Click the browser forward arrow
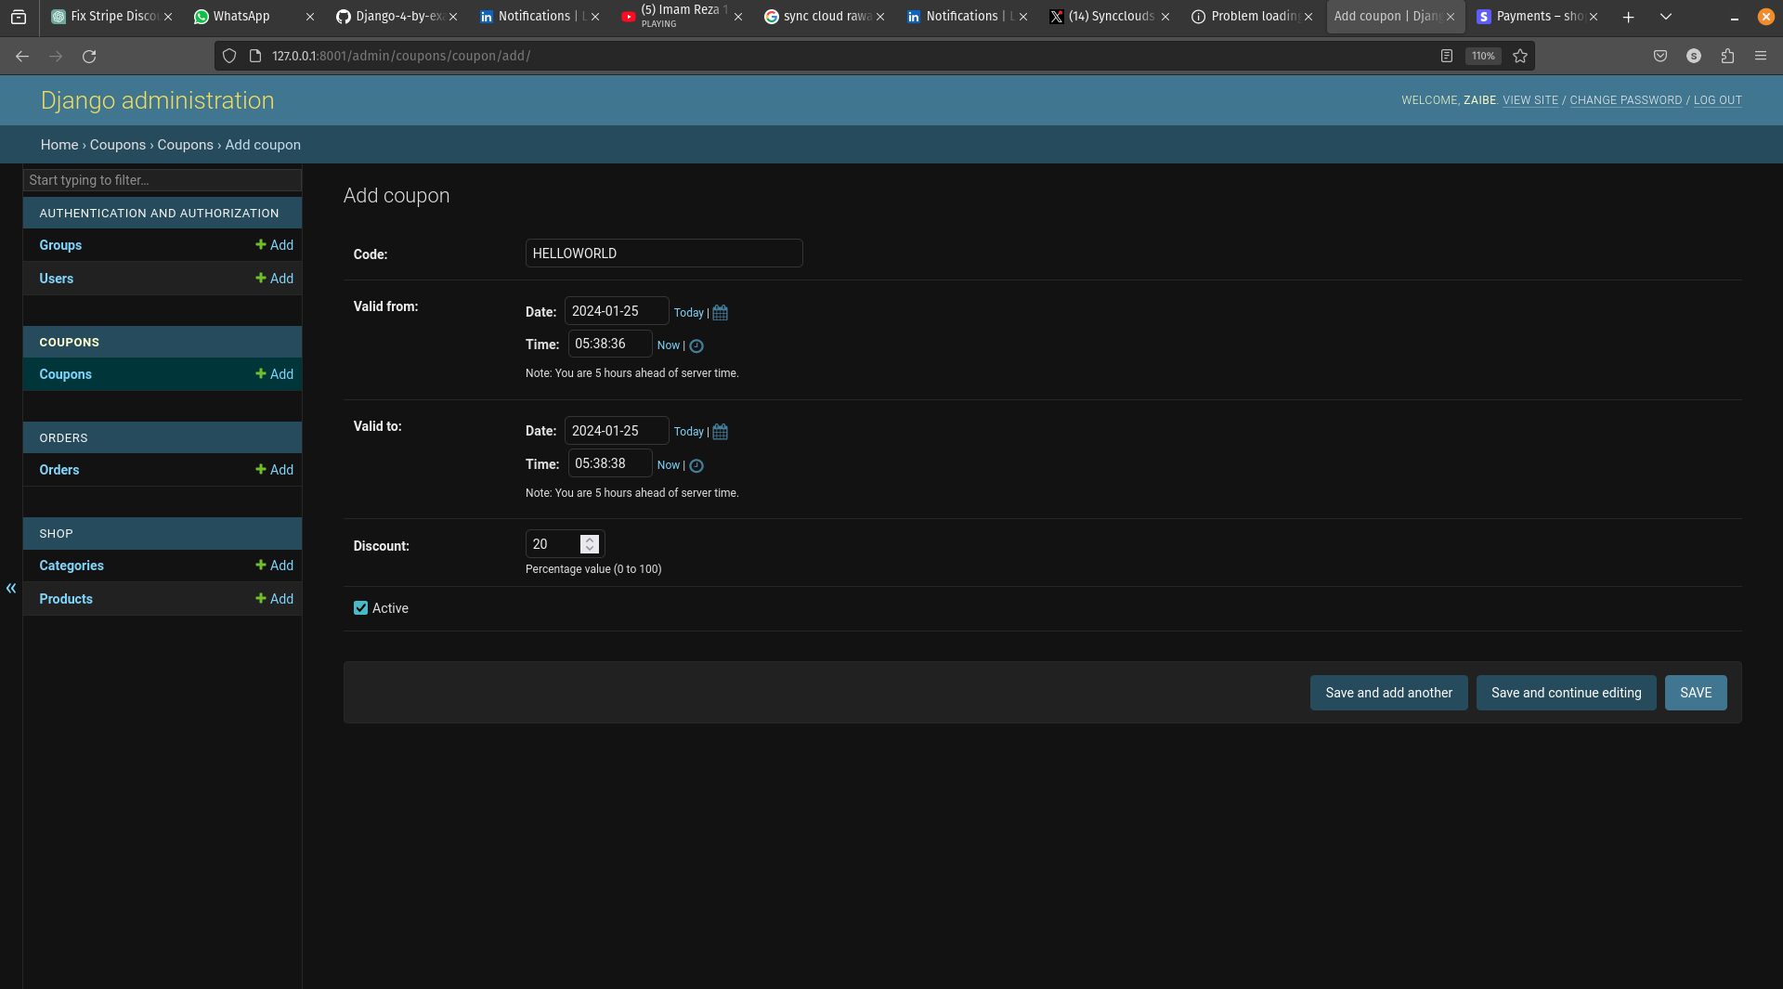Viewport: 1783px width, 989px height. [x=56, y=56]
